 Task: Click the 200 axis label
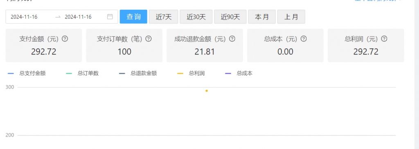click(10, 135)
